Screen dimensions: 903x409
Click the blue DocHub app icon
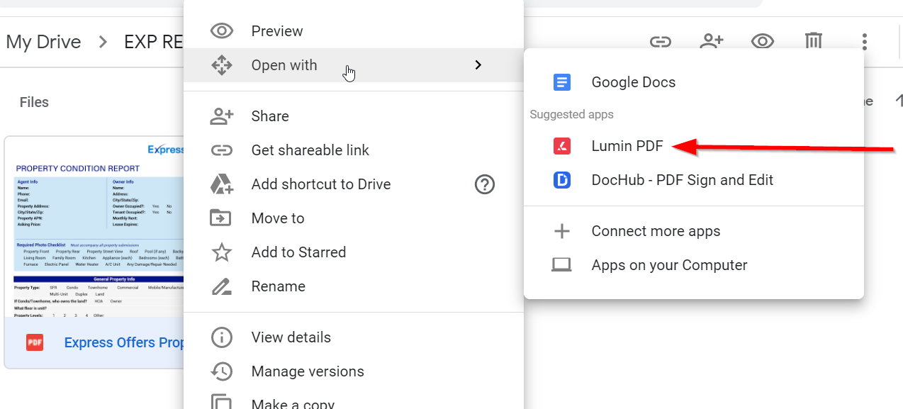point(562,180)
